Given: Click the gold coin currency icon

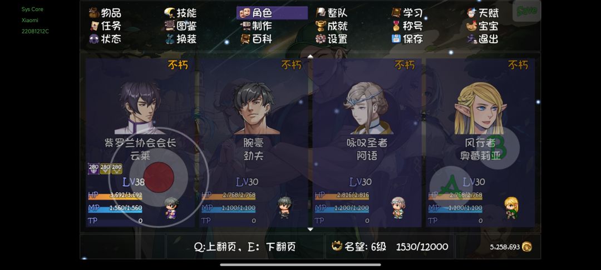Looking at the screenshot, I should [x=527, y=247].
